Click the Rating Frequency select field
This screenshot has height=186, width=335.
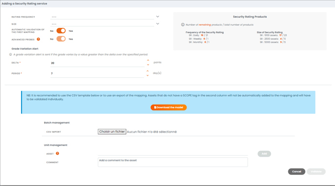point(102,17)
